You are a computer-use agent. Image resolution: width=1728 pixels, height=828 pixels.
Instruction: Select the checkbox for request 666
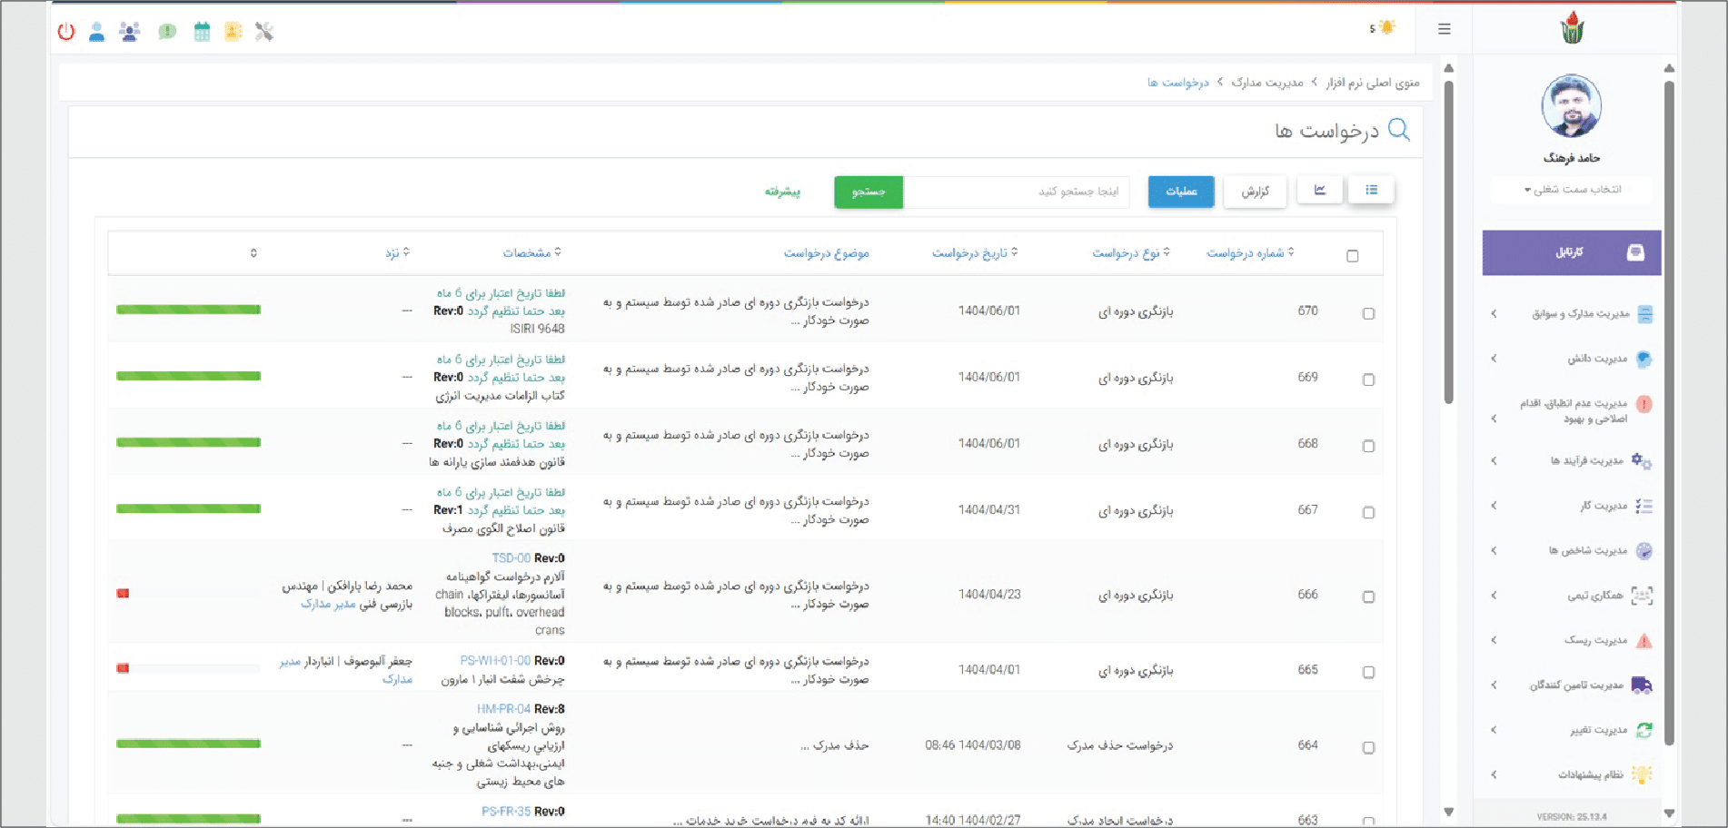point(1368,597)
